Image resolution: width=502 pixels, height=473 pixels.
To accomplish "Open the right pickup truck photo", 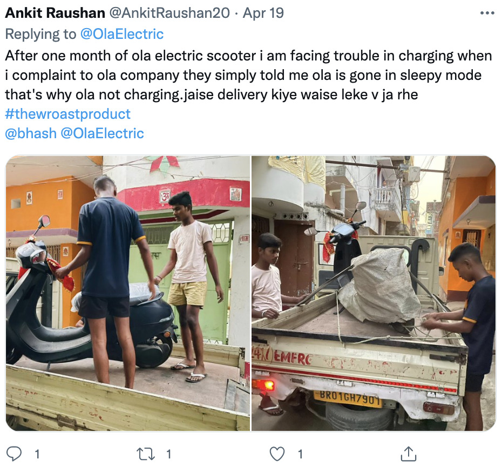I will [x=374, y=293].
